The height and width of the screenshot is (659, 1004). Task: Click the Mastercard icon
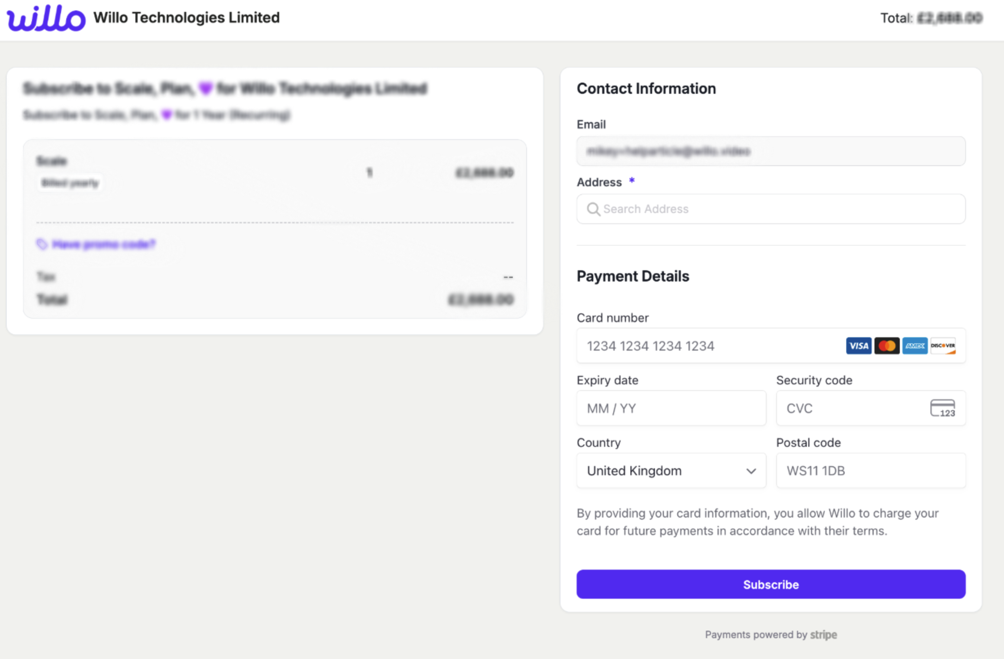coord(886,346)
